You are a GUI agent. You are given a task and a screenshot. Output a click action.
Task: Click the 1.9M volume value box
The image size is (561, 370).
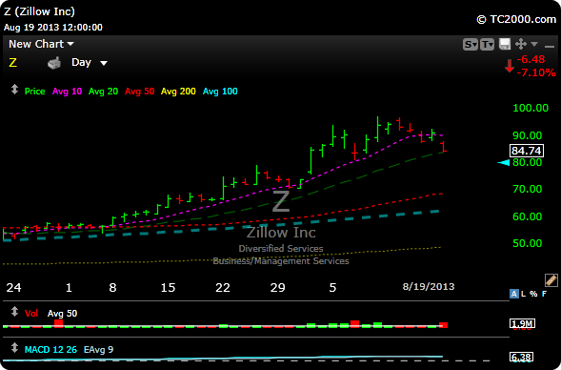(x=522, y=324)
